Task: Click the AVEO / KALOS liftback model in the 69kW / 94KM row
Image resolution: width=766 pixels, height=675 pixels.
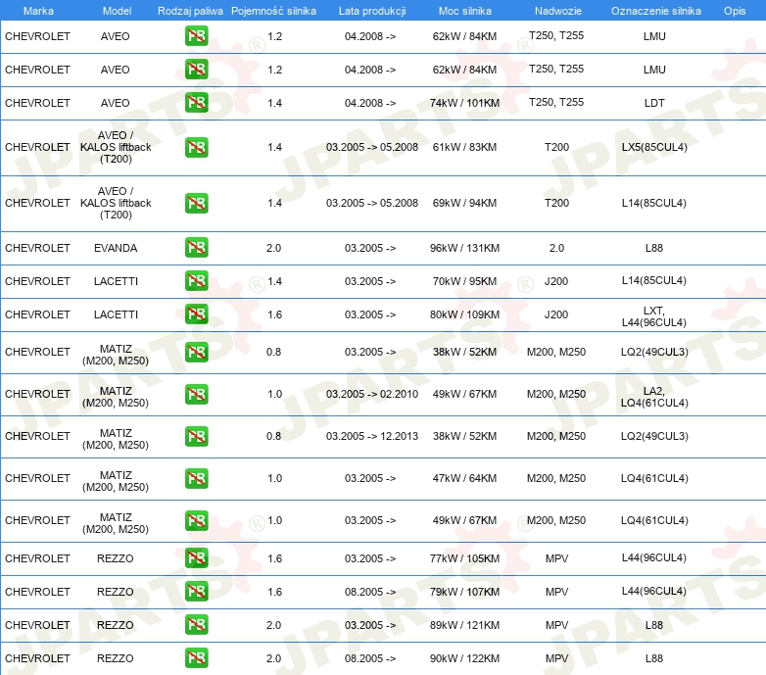Action: pos(116,203)
